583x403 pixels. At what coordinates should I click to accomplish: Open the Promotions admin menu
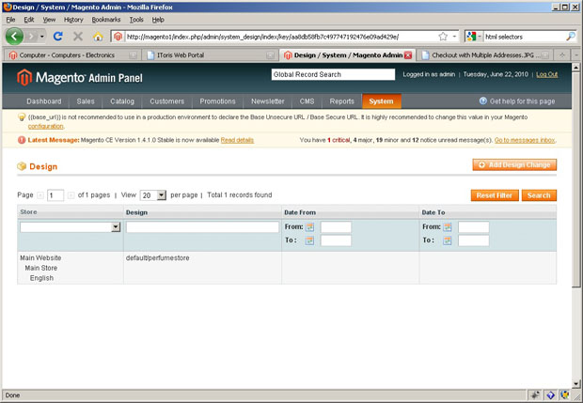pyautogui.click(x=217, y=101)
